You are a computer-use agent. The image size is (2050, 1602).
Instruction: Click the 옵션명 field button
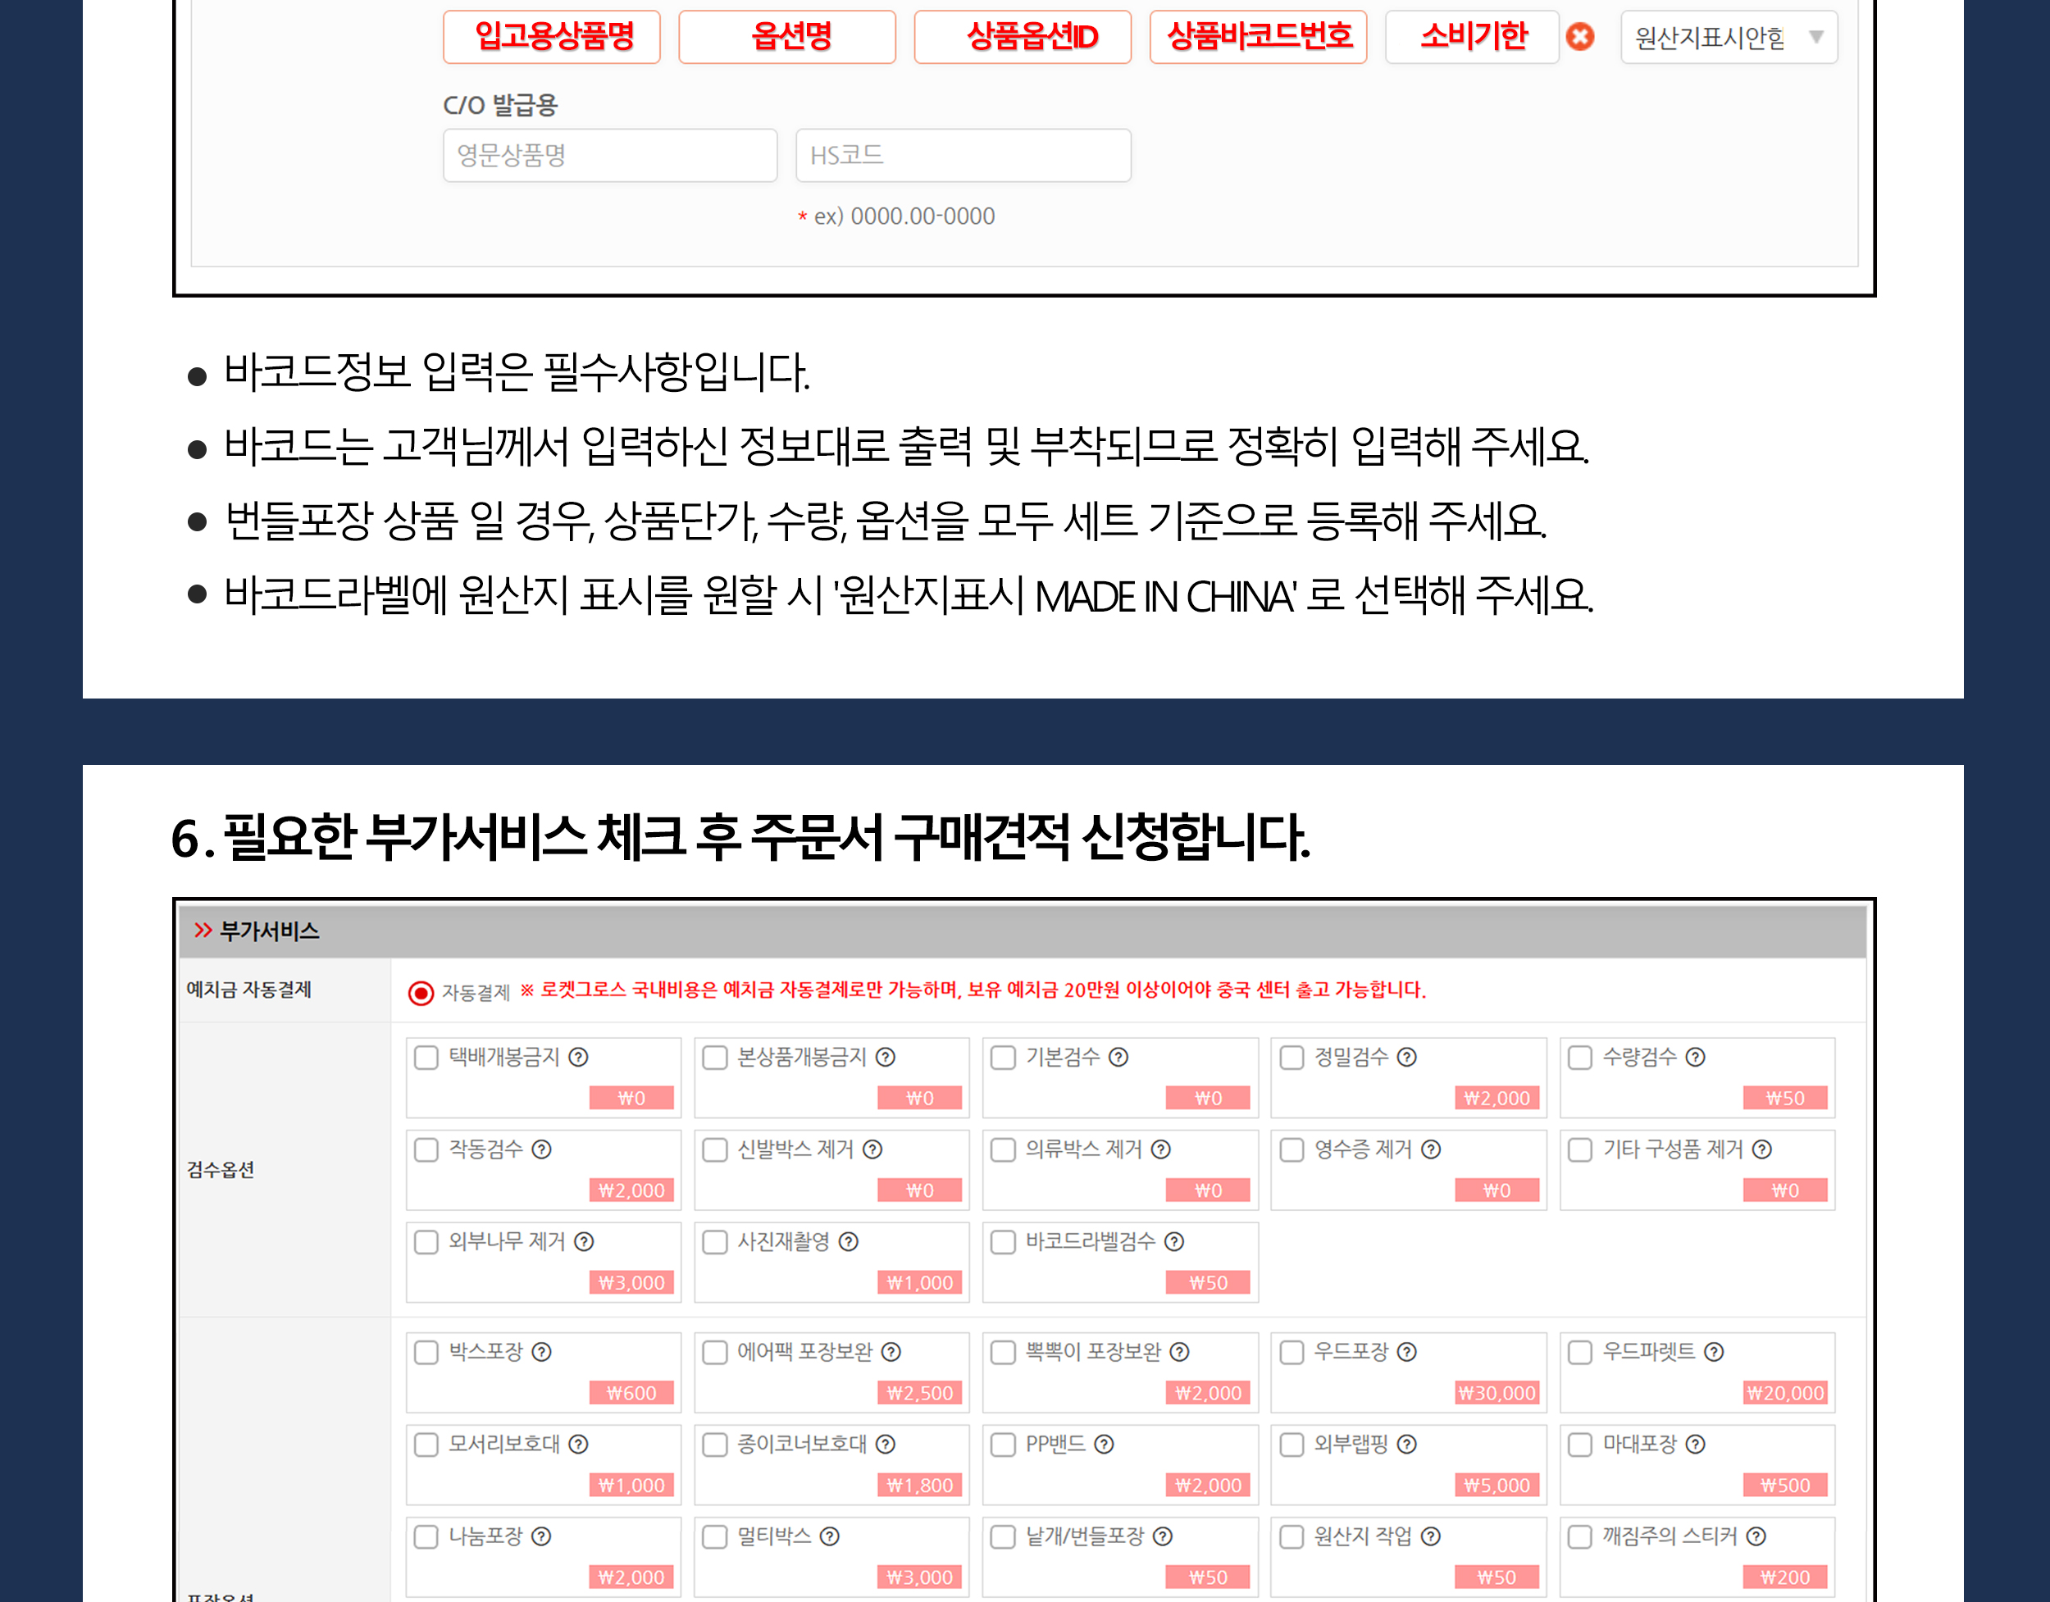(x=786, y=38)
